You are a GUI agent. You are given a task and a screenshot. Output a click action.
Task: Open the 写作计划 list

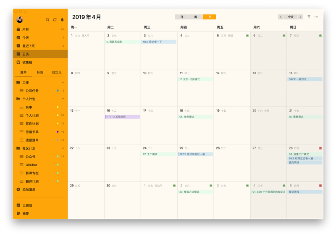[x=40, y=124]
